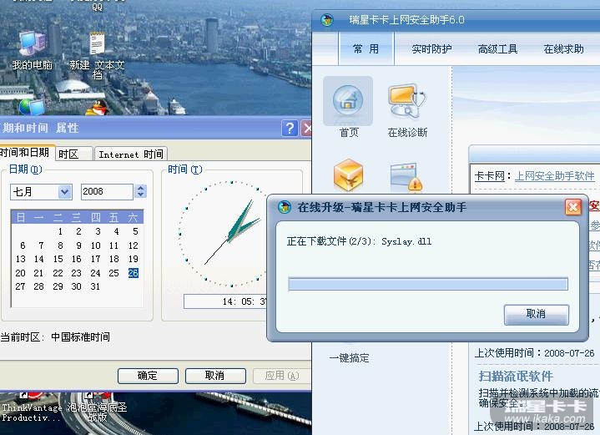Select day 20 in the calendar
600x435 pixels.
coord(20,273)
